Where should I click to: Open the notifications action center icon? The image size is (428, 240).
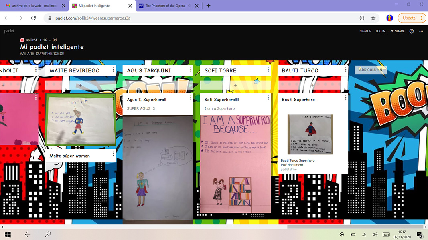[419, 234]
